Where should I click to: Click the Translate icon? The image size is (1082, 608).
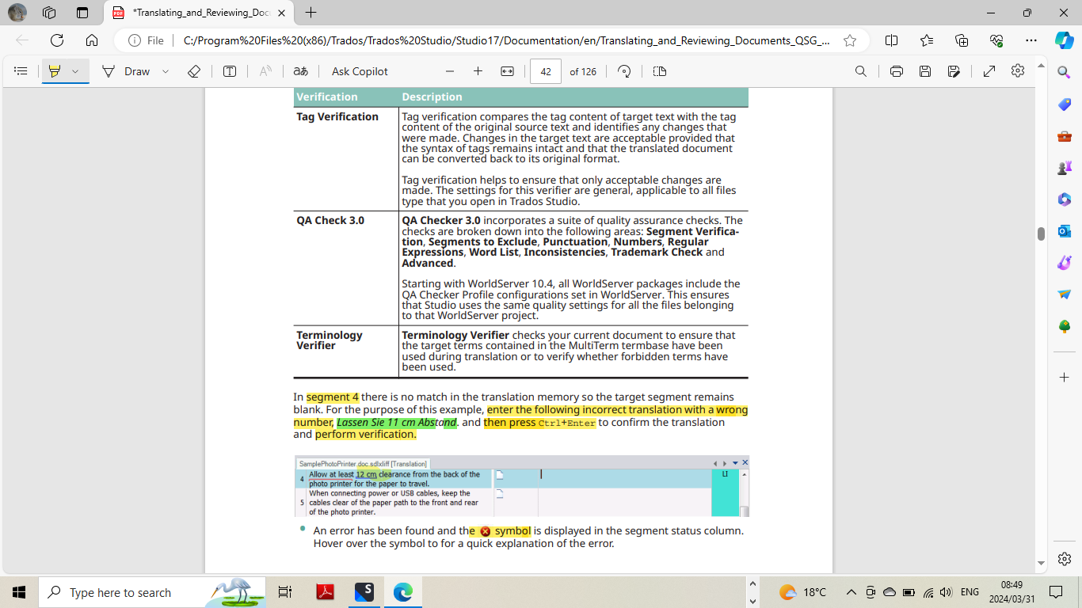pyautogui.click(x=301, y=71)
